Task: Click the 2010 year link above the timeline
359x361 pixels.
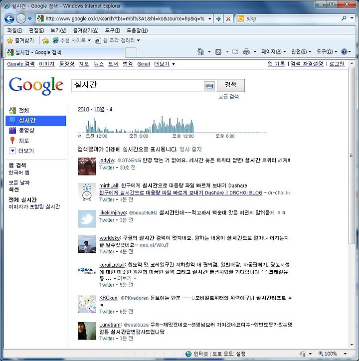Action: [x=83, y=109]
